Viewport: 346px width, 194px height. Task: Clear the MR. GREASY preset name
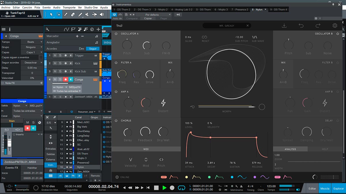pyautogui.click(x=247, y=26)
